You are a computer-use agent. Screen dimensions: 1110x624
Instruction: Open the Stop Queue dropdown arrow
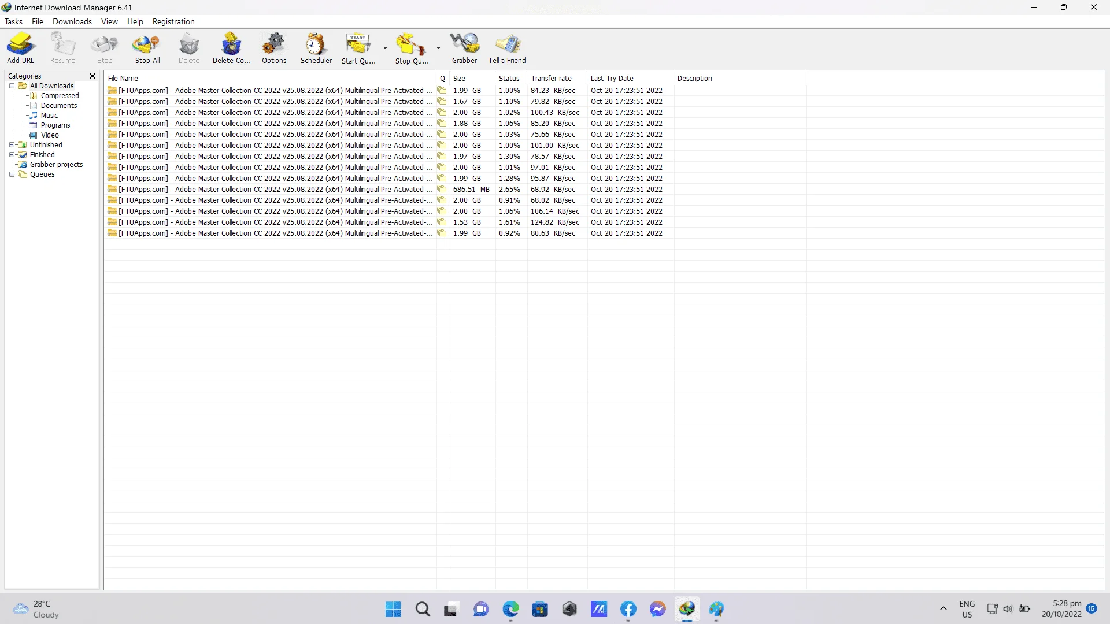(438, 48)
